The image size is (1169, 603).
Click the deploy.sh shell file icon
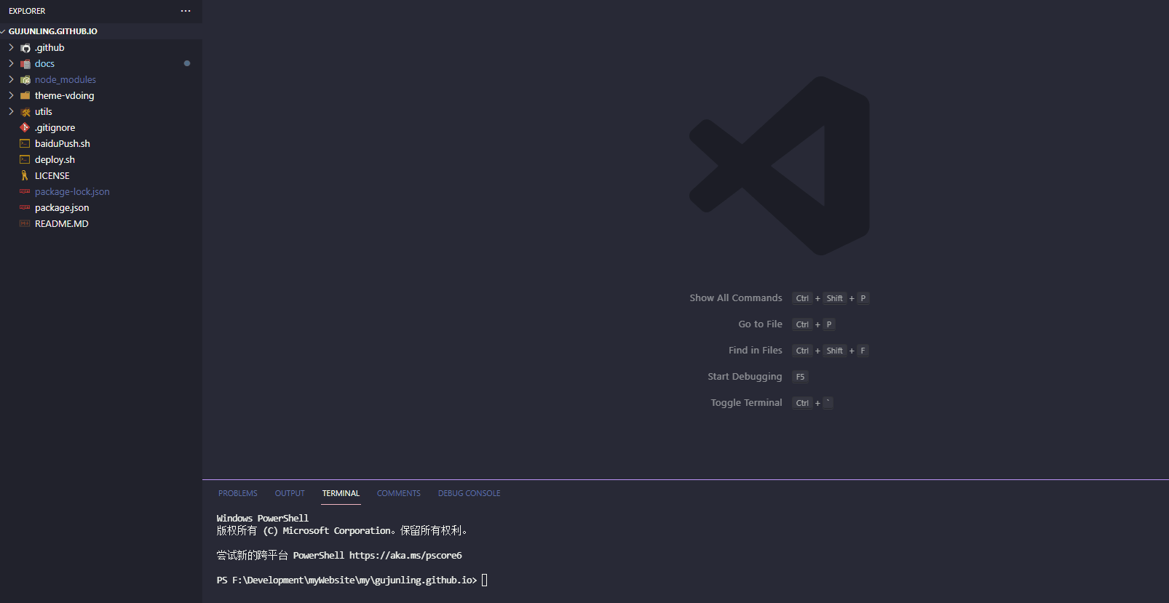(x=25, y=159)
